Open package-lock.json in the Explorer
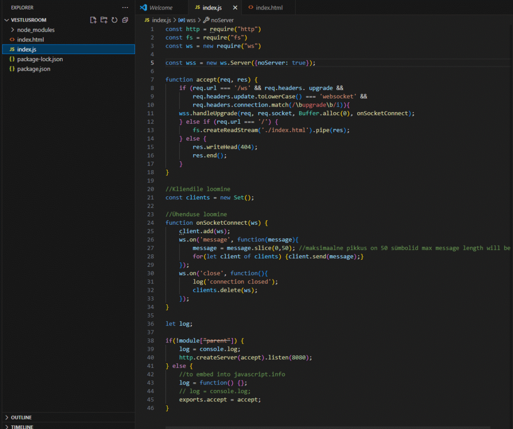513x429 pixels. pyautogui.click(x=40, y=59)
